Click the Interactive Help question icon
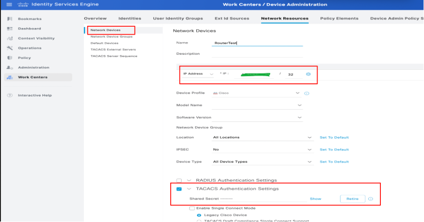 coord(10,96)
